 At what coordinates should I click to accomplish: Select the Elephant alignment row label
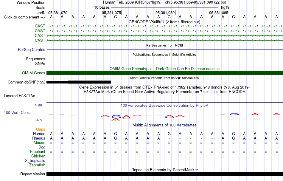(38, 152)
